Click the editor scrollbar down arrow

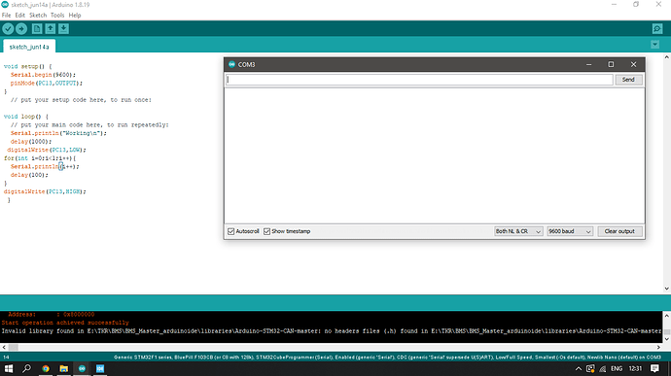click(x=667, y=289)
